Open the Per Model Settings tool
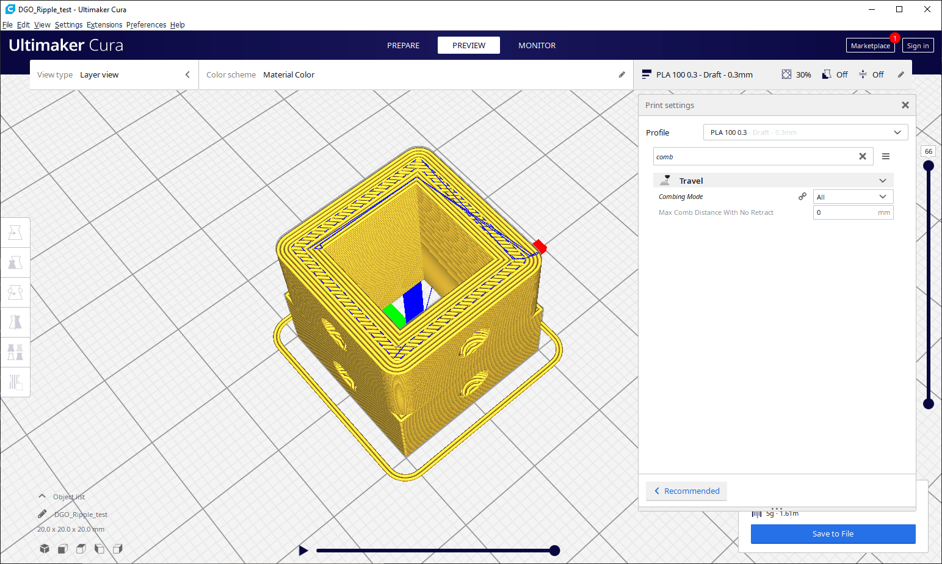 click(15, 352)
